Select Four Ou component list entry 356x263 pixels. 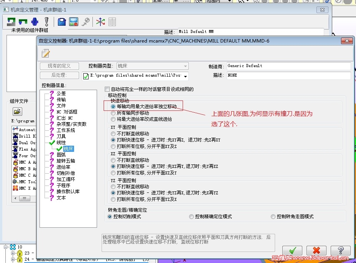(x=24, y=156)
